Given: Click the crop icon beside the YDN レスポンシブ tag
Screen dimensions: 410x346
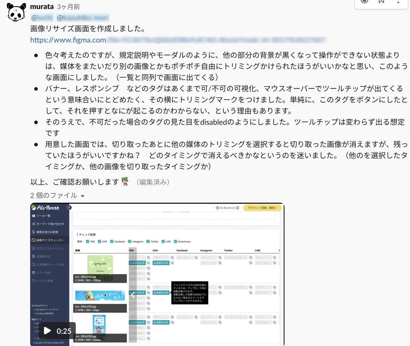Looking at the screenshot, I should [148, 263].
